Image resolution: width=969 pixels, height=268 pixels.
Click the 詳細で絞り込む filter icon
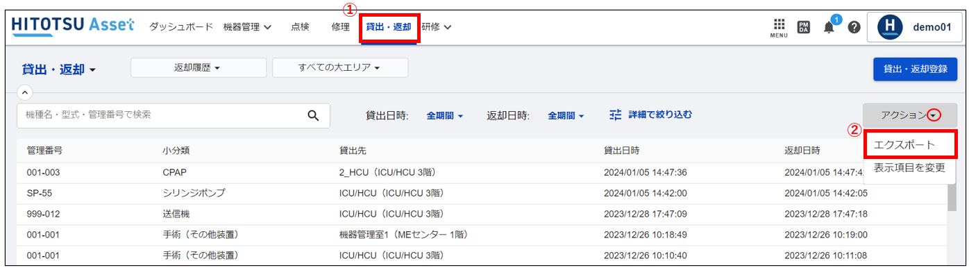coord(616,115)
